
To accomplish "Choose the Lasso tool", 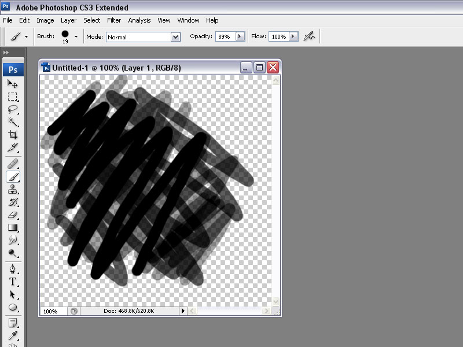I will point(13,109).
